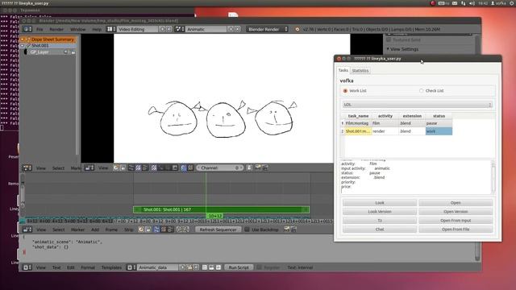516x290 pixels.
Task: Select the Work List radio button
Action: pyautogui.click(x=345, y=91)
